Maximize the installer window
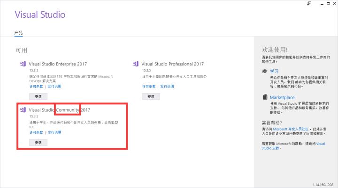Image resolution: width=338 pixels, height=188 pixels. (328, 3)
